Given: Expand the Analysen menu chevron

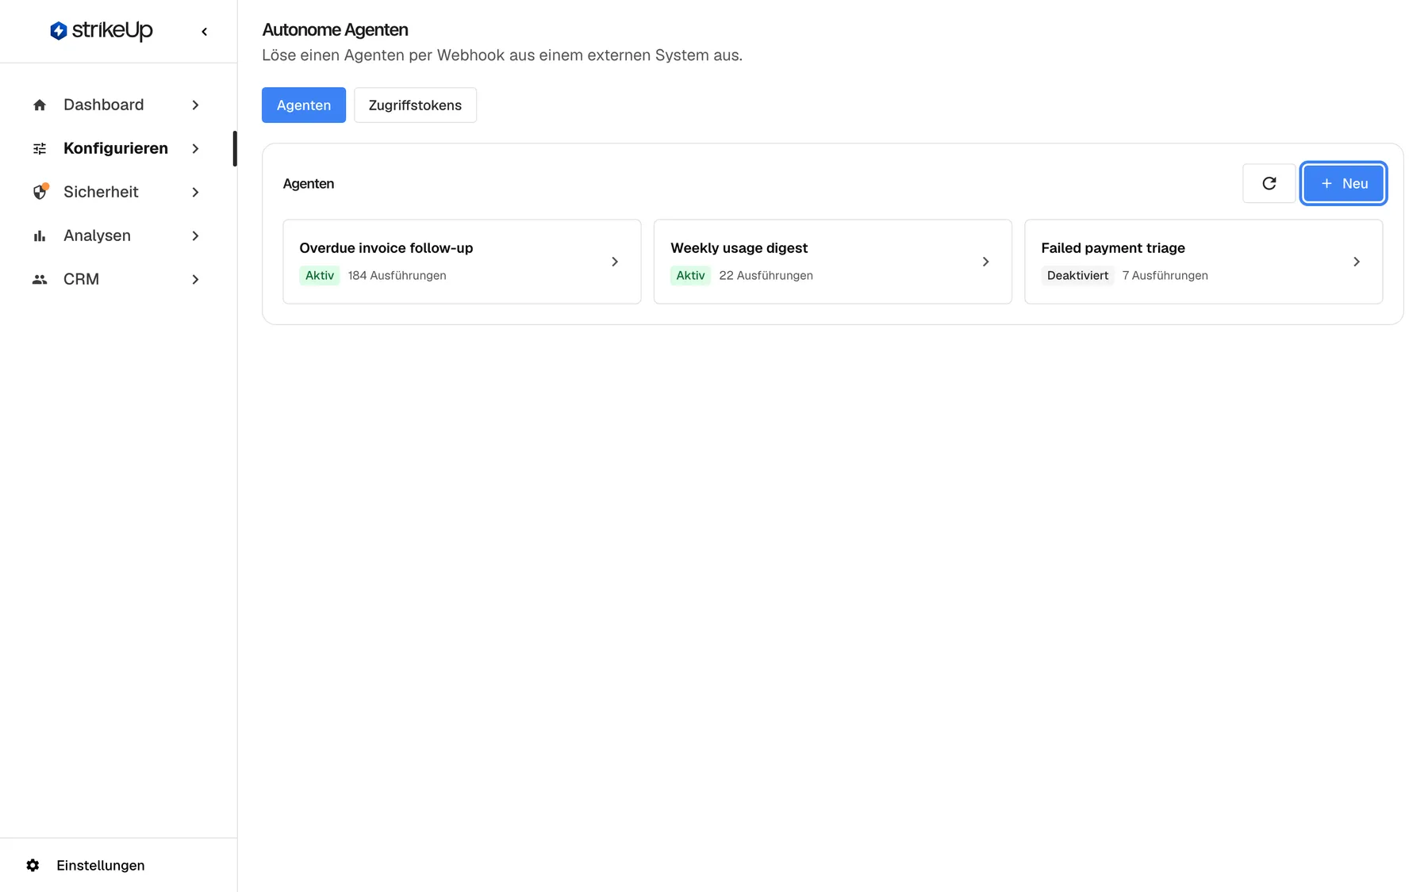Looking at the screenshot, I should tap(195, 235).
